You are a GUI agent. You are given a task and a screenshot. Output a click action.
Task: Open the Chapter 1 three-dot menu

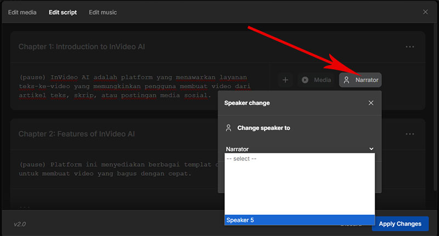pyautogui.click(x=409, y=47)
